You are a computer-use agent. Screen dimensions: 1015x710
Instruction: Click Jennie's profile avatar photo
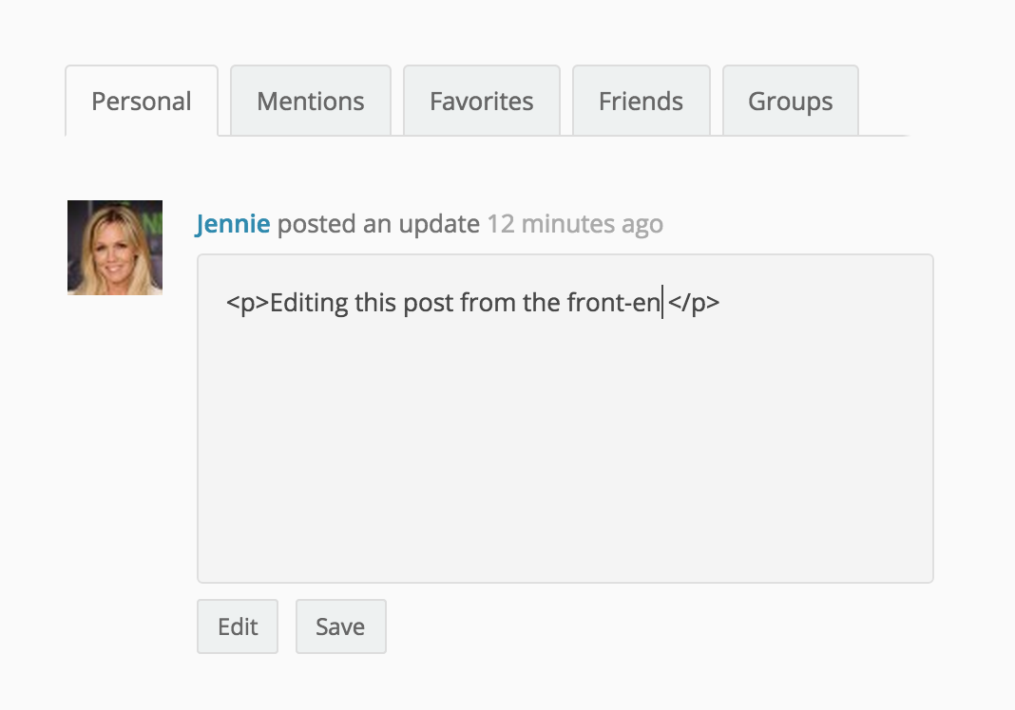[115, 248]
